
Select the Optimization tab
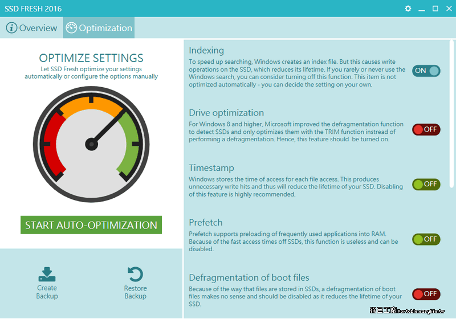click(x=99, y=27)
